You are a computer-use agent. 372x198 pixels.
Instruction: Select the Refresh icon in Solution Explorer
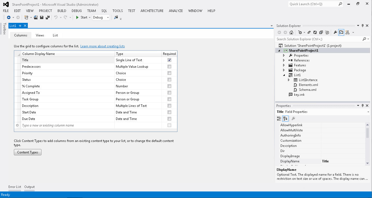coord(315,32)
